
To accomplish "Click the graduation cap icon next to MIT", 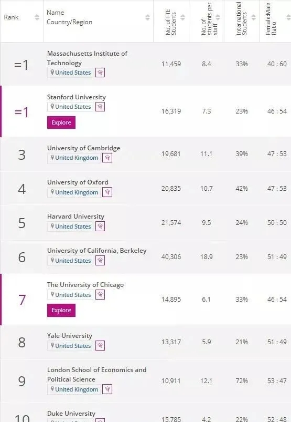I will (100, 73).
